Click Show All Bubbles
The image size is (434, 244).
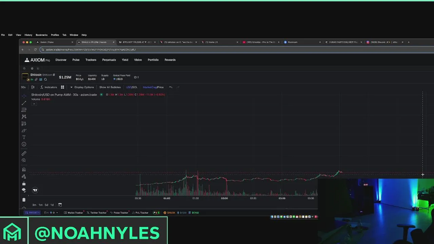110,87
